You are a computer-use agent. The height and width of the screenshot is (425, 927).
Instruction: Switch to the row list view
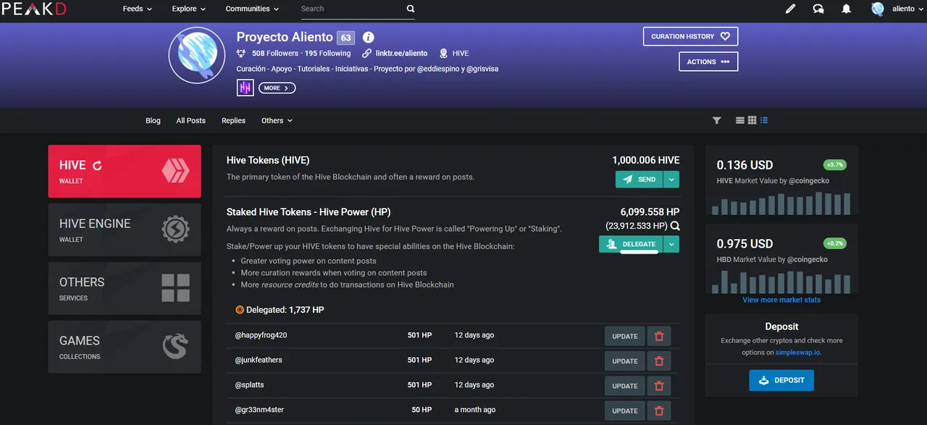[x=740, y=120]
